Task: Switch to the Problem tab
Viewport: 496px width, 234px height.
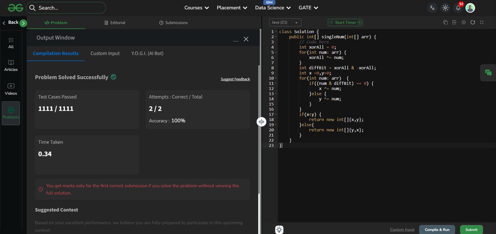Action: click(x=56, y=23)
